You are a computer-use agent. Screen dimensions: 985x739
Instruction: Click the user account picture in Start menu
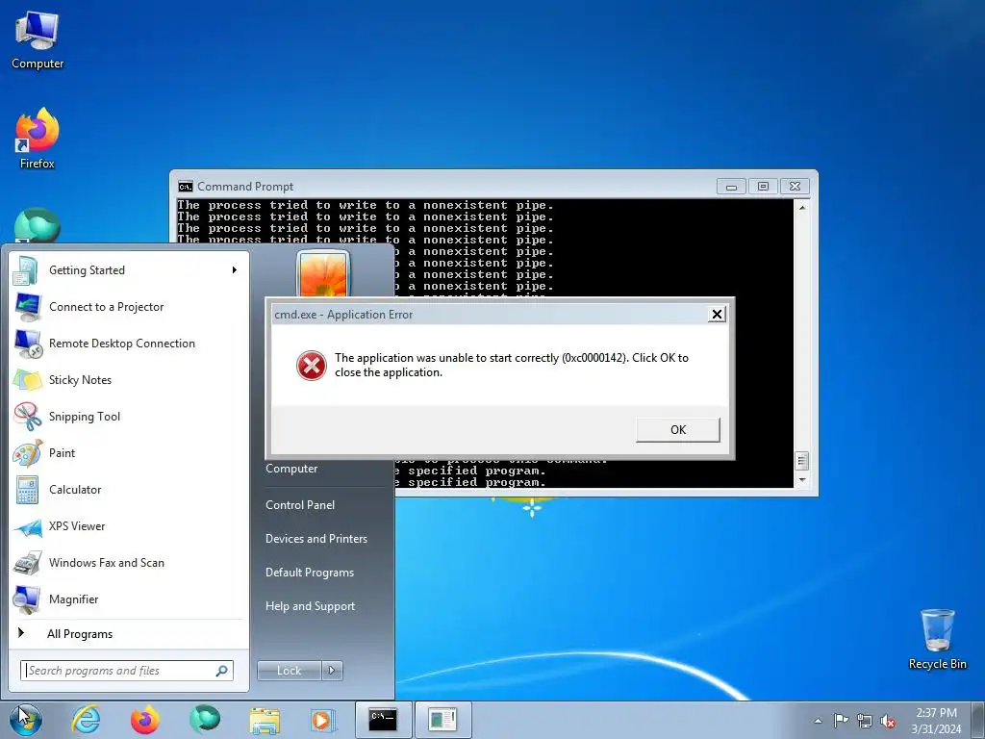tap(323, 274)
